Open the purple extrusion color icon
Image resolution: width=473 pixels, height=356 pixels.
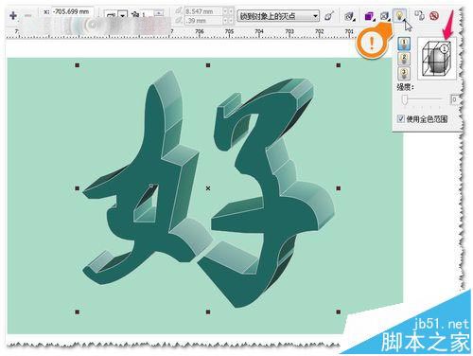[x=369, y=16]
